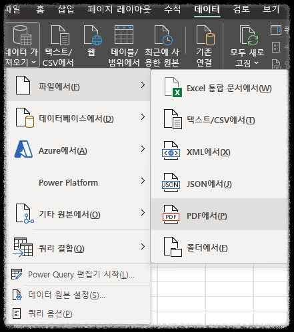Click the JSON file icon
This screenshot has height=332, width=294.
pyautogui.click(x=171, y=182)
